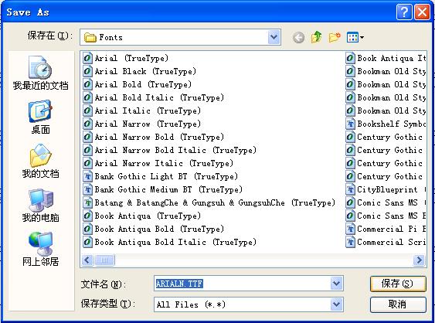Click icon of CityBlueprint font
The height and width of the screenshot is (323, 435).
coord(350,189)
